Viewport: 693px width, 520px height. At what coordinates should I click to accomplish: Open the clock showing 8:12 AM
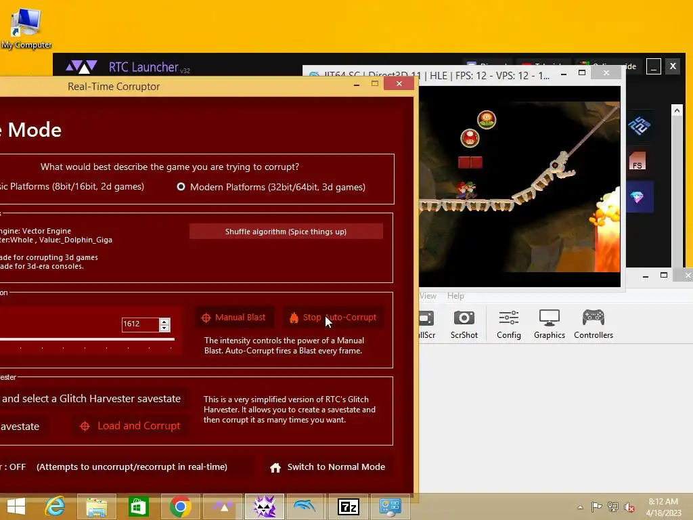663,507
